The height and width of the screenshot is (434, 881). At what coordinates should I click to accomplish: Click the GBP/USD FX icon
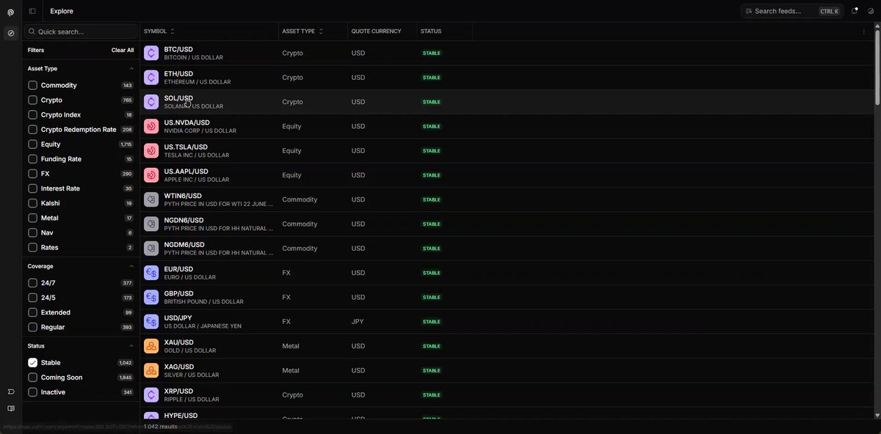(151, 297)
